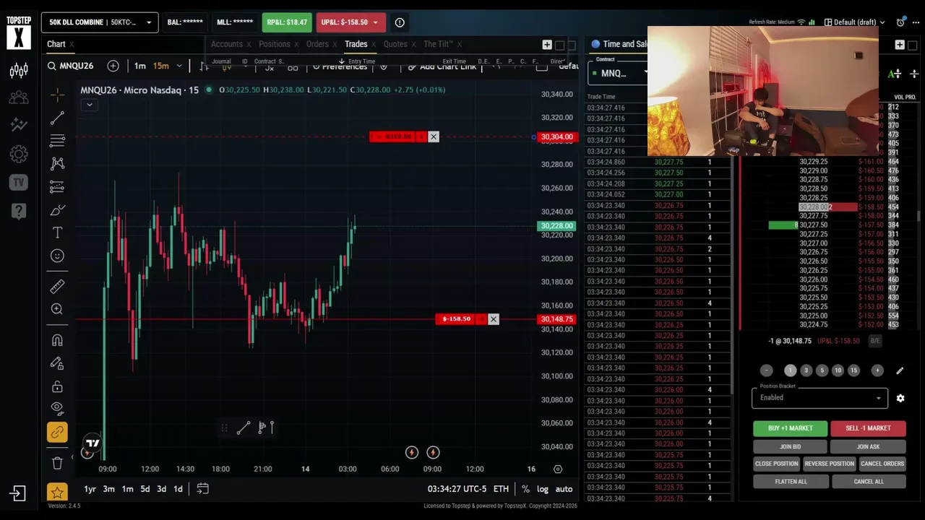Select the trend line drawing tool
Screen dimensions: 925x520
pos(58,118)
